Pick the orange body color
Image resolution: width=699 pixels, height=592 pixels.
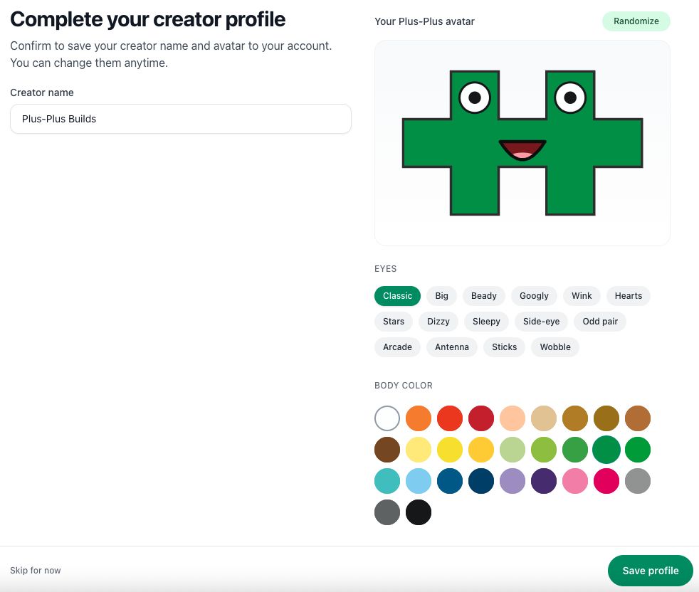pyautogui.click(x=418, y=418)
